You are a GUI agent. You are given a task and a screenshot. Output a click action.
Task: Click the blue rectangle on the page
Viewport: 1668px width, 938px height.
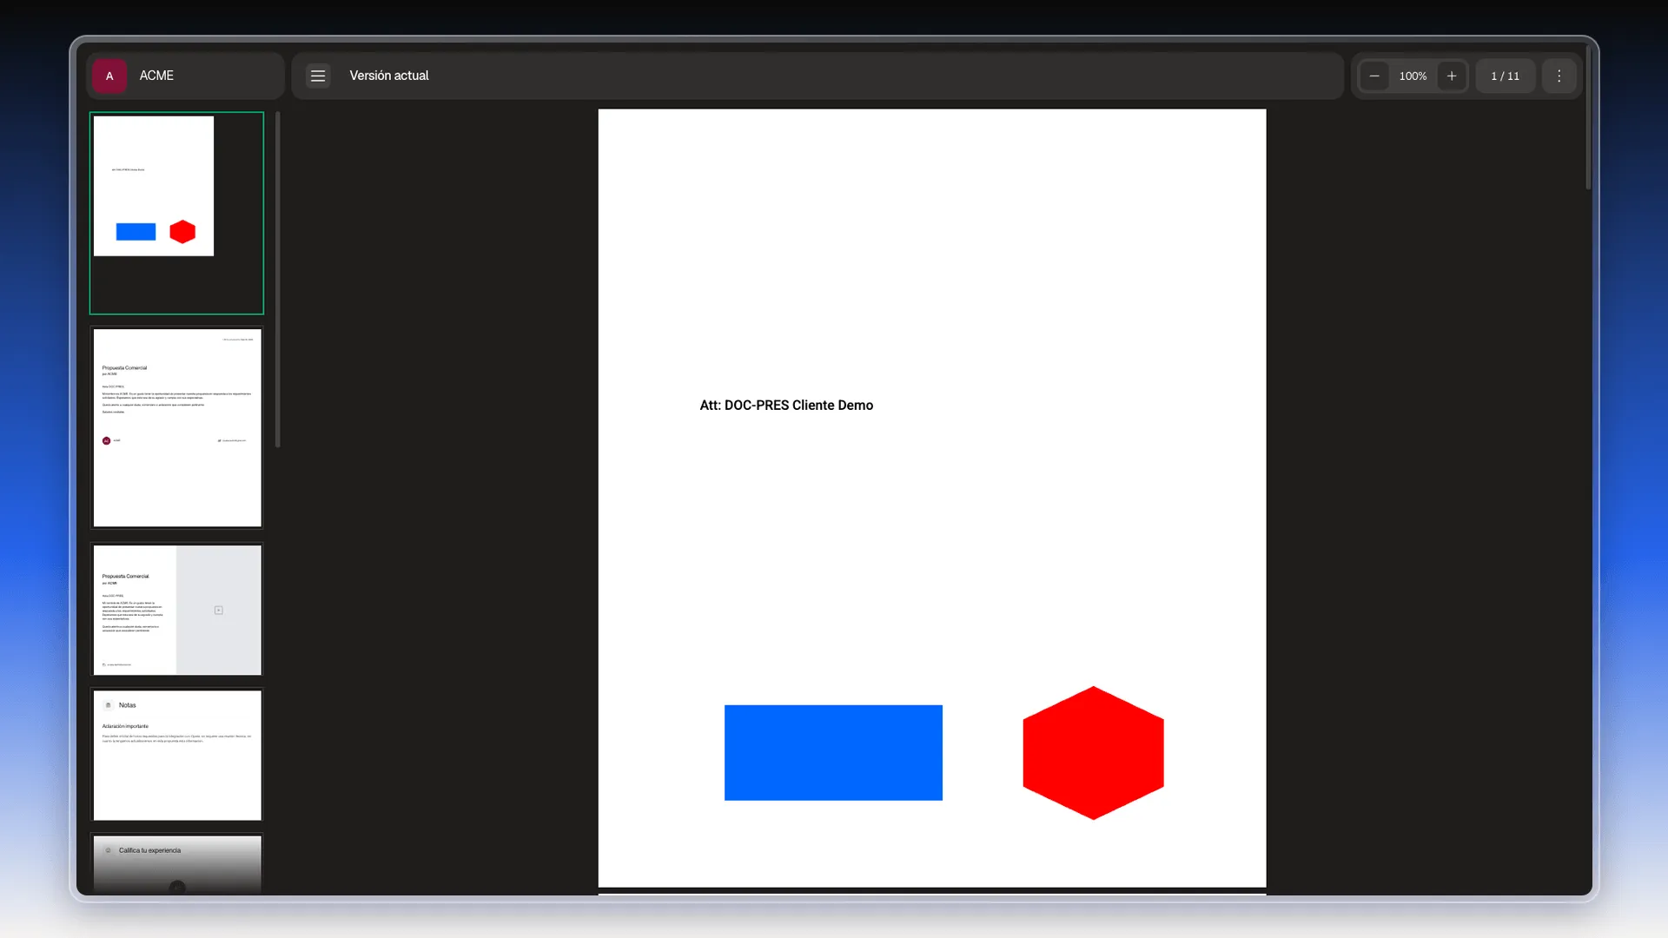(x=833, y=753)
